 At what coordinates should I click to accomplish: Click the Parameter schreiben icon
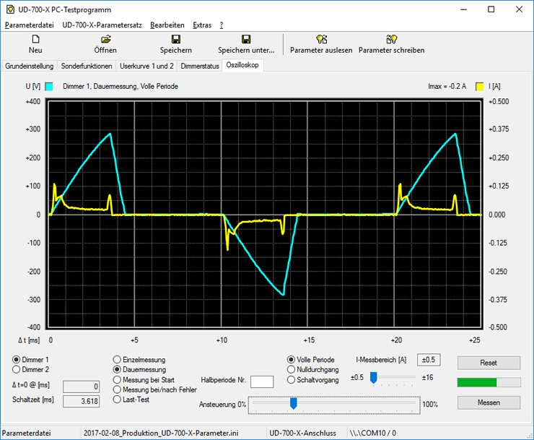pyautogui.click(x=391, y=39)
